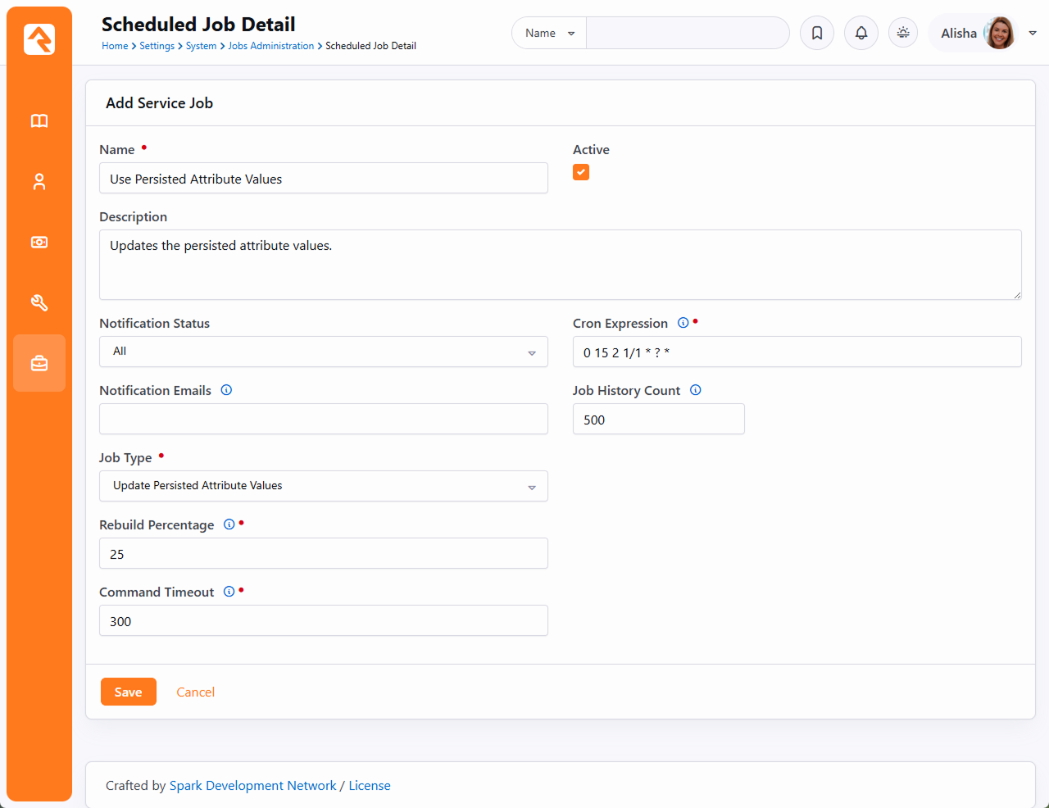Toggle the light/dark theme sun icon
The image size is (1049, 808).
point(903,33)
